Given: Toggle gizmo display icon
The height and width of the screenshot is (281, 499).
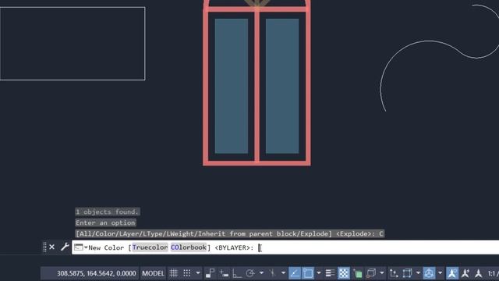Looking at the screenshot, I should pos(429,273).
